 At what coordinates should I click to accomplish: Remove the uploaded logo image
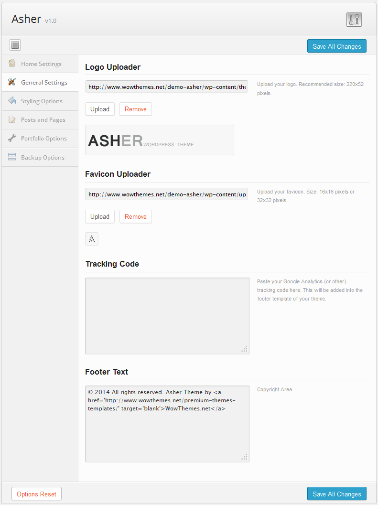coord(136,109)
